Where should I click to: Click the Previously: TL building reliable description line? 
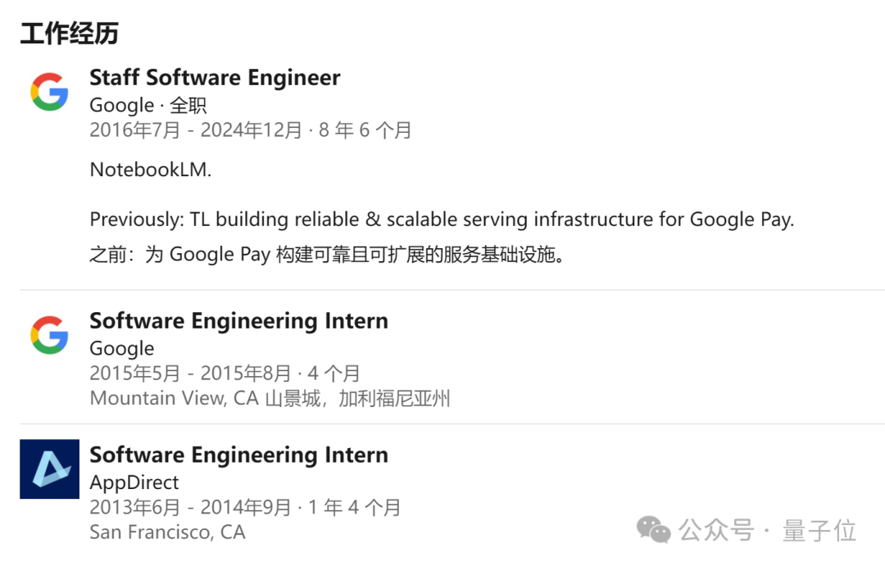[442, 220]
